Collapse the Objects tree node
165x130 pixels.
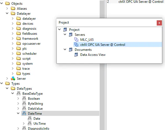pyautogui.click(x=2, y=3)
